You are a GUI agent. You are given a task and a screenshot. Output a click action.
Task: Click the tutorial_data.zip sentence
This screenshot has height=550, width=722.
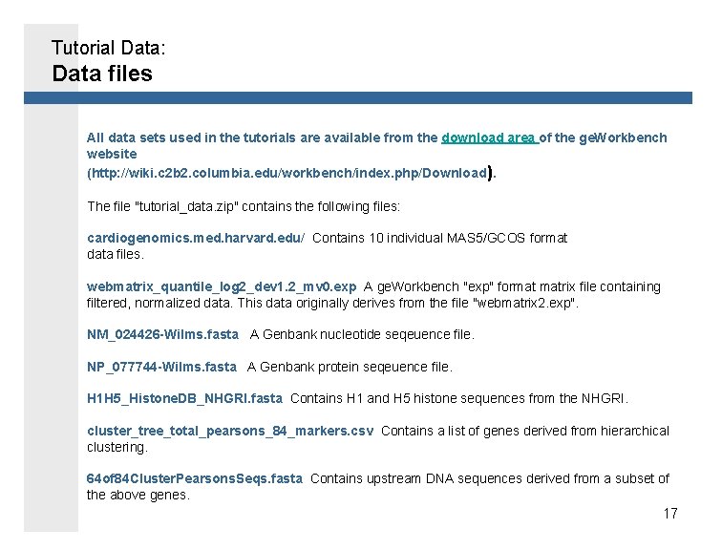click(244, 206)
